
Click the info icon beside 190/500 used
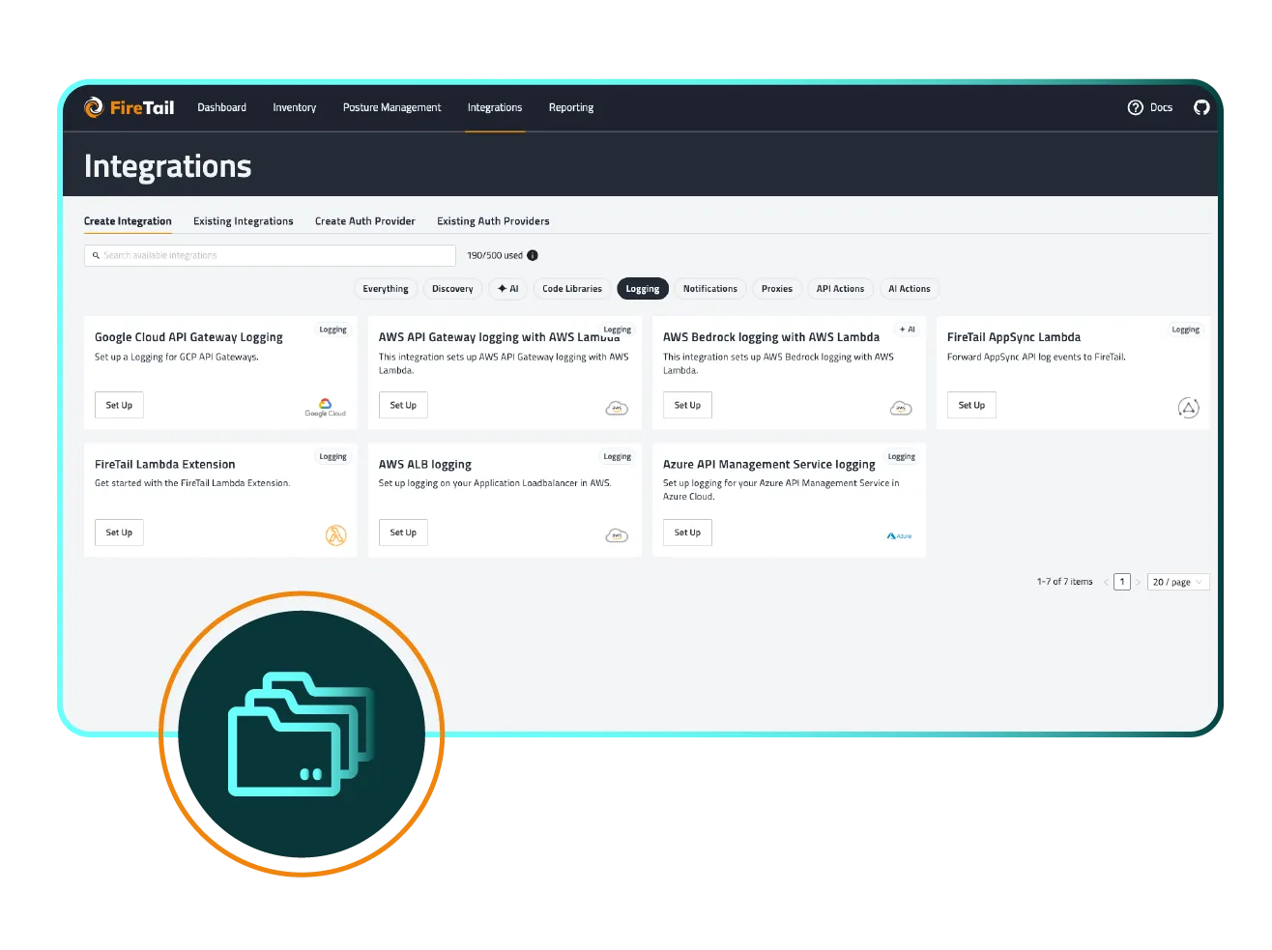(533, 255)
